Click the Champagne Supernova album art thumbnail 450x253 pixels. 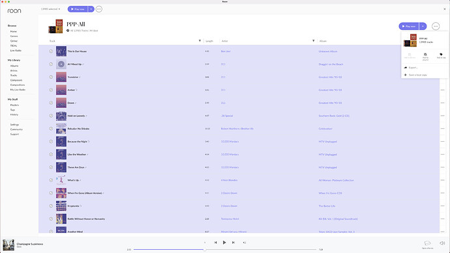point(8,245)
